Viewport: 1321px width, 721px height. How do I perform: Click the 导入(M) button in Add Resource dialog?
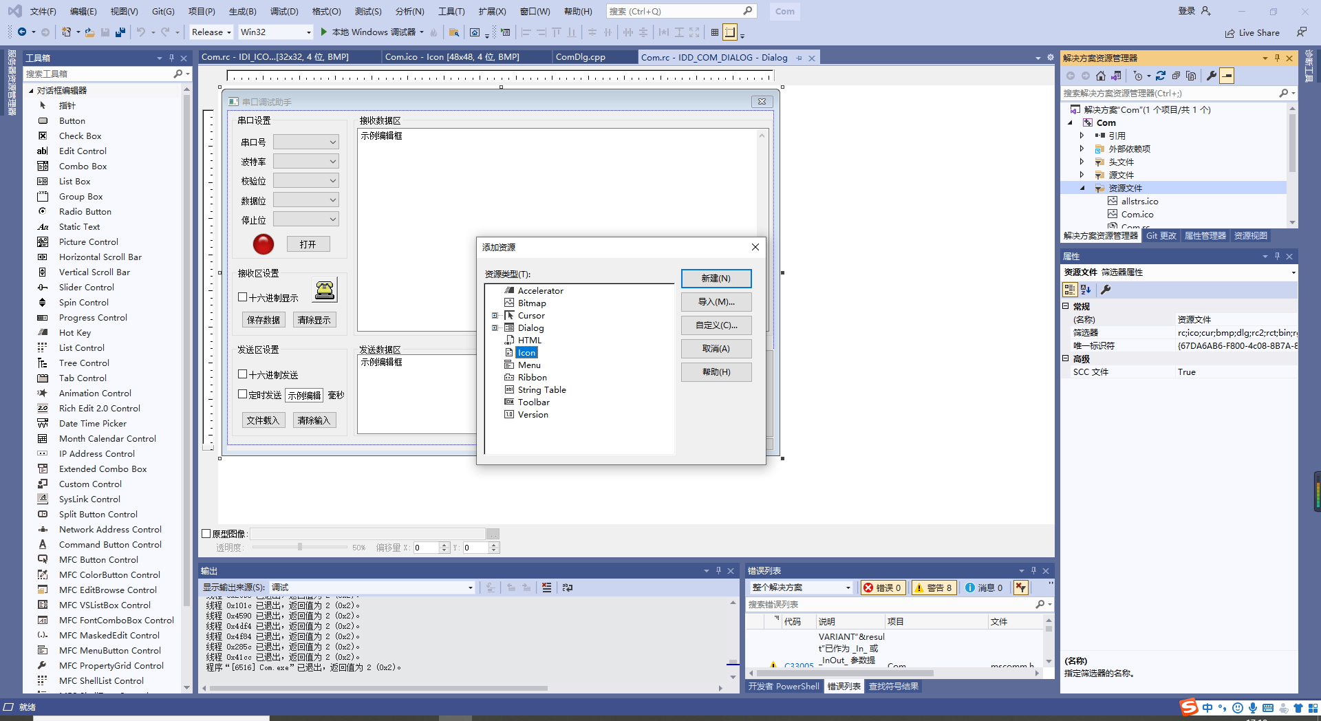click(x=716, y=302)
